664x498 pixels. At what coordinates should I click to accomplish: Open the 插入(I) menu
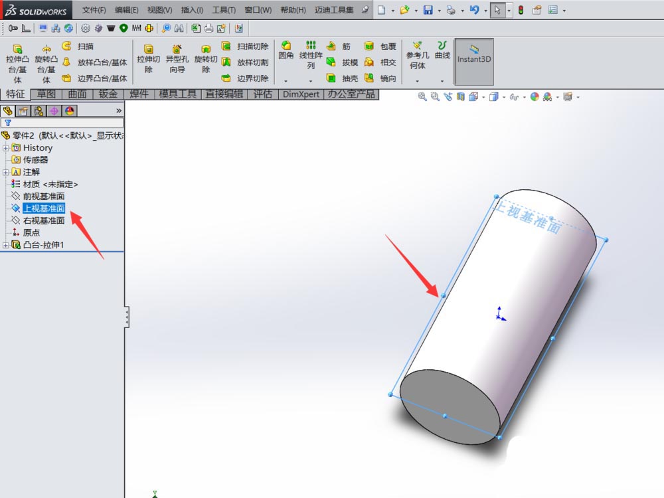[192, 10]
